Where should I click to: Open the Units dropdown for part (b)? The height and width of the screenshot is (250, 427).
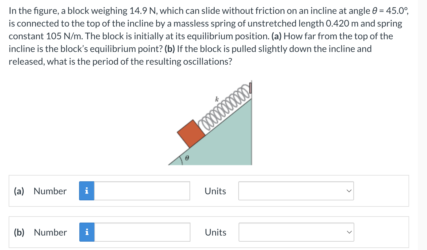296,232
